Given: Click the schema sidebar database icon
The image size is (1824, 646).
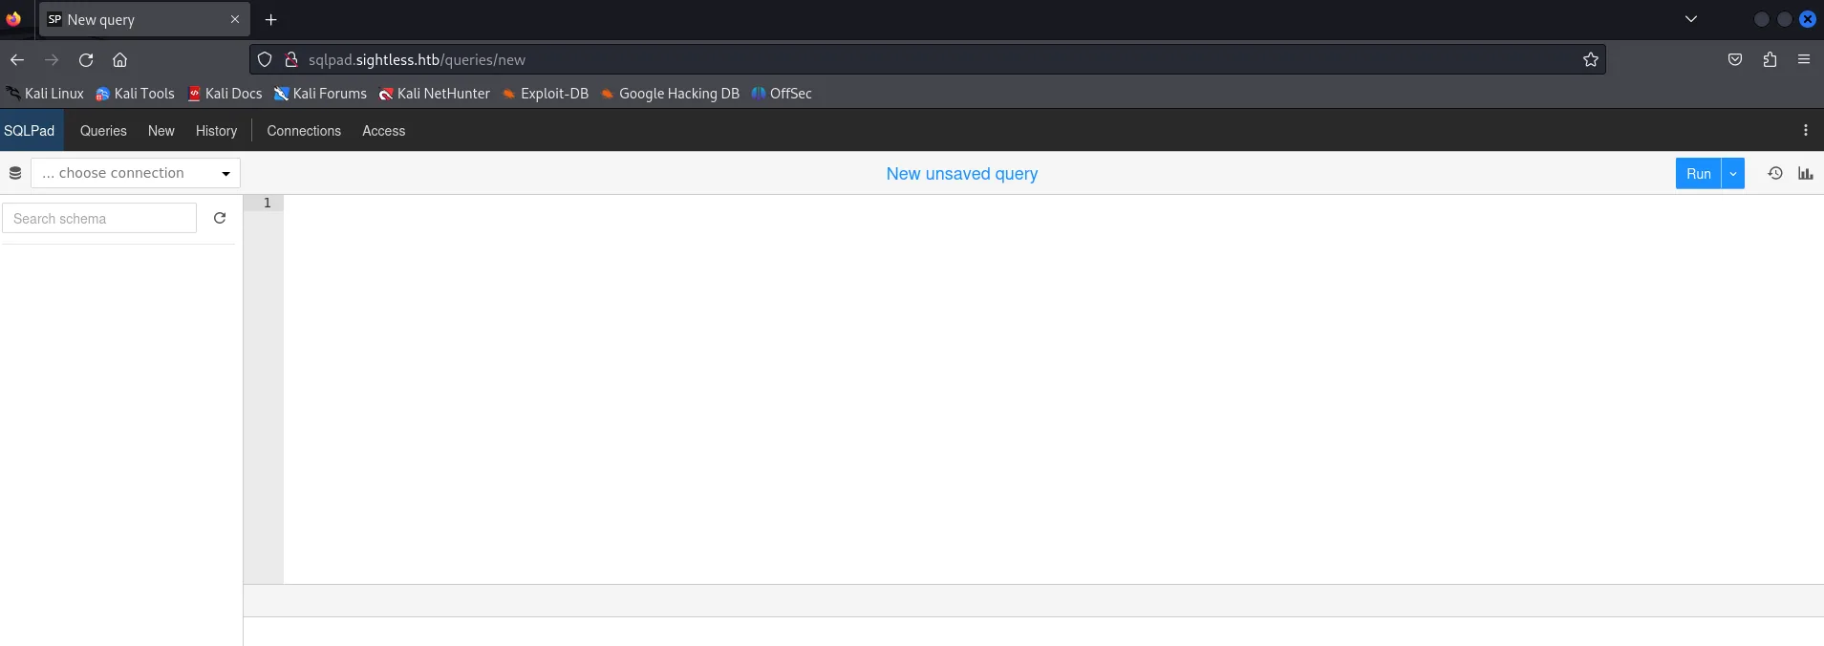Looking at the screenshot, I should click(15, 173).
